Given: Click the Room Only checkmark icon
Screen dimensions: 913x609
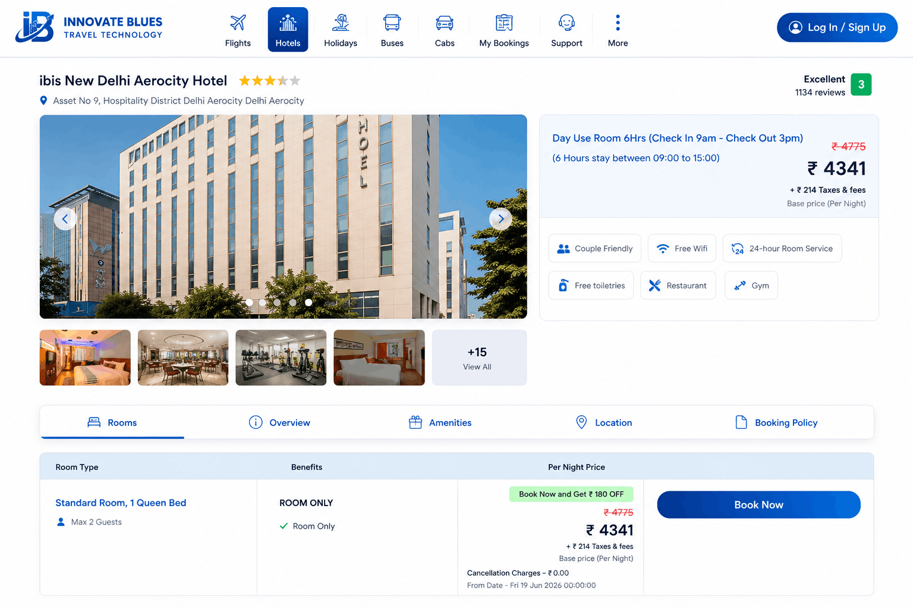Looking at the screenshot, I should pyautogui.click(x=284, y=526).
